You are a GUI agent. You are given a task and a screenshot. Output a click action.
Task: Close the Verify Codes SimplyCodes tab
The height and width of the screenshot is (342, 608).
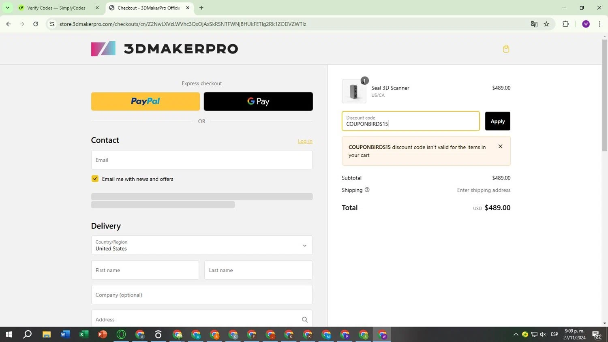coord(97,8)
